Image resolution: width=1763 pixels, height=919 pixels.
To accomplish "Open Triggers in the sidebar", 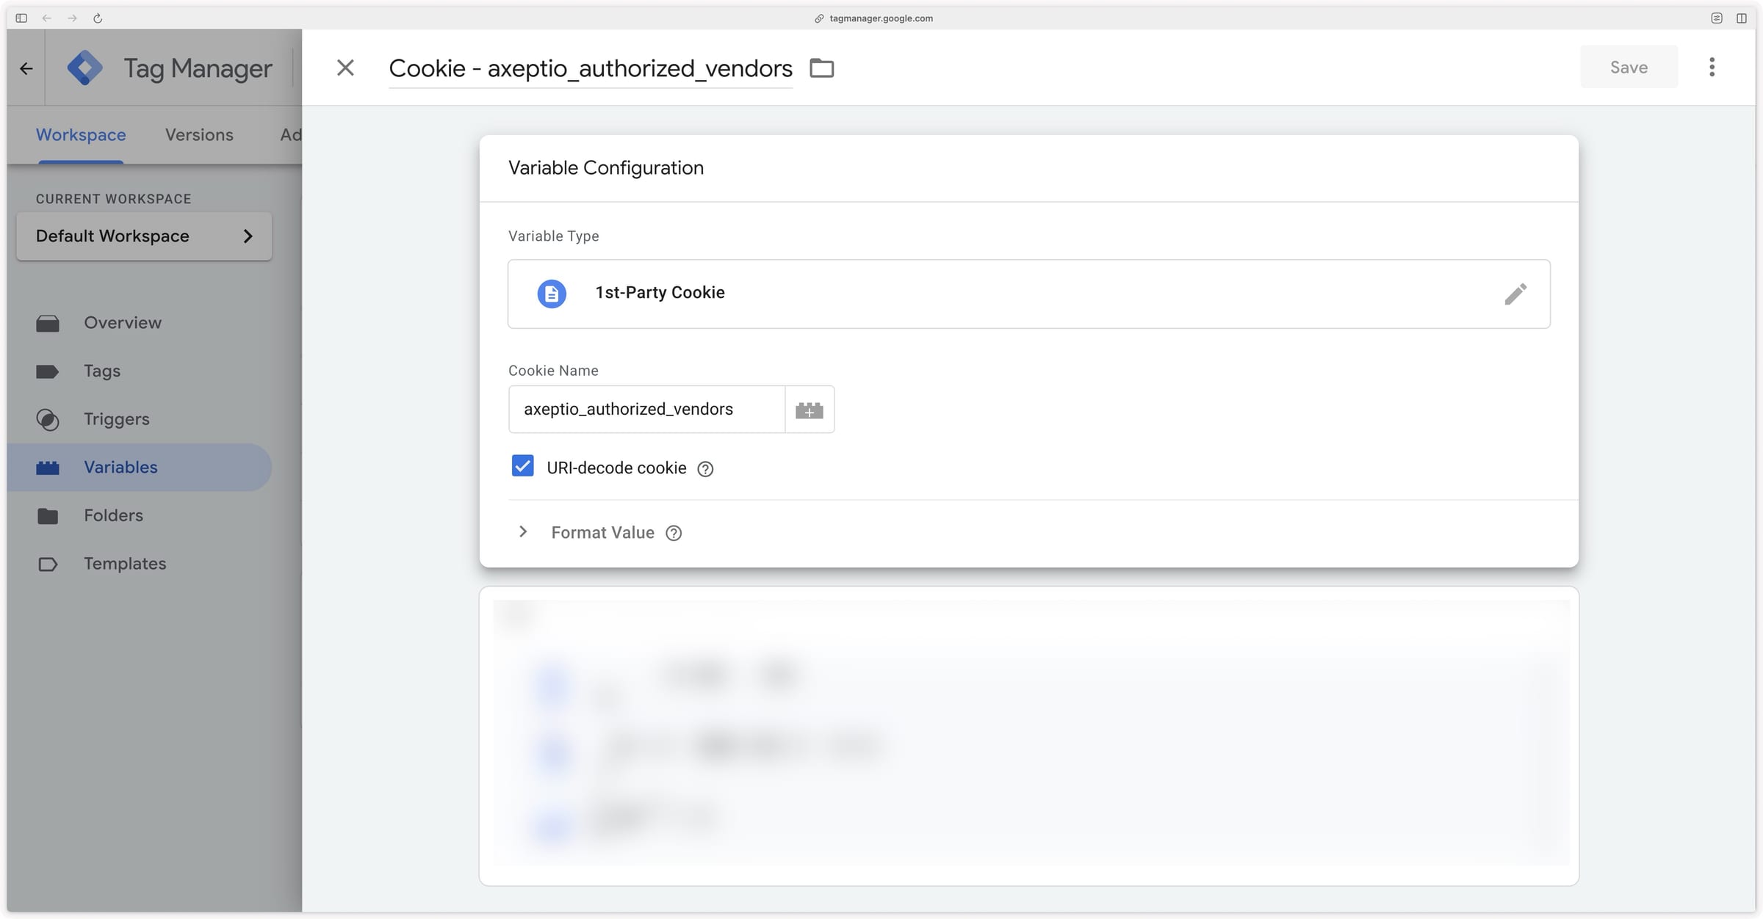I will [140, 419].
